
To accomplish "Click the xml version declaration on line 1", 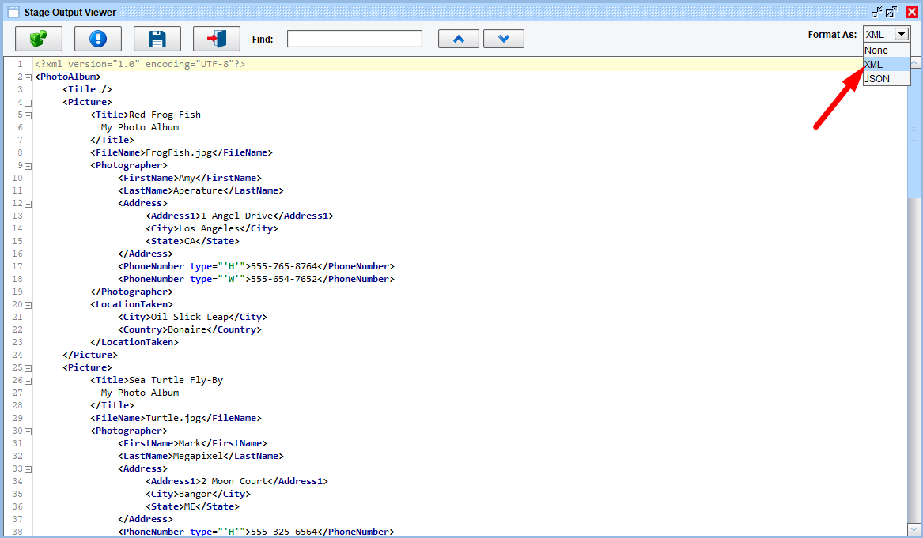I will [x=139, y=64].
